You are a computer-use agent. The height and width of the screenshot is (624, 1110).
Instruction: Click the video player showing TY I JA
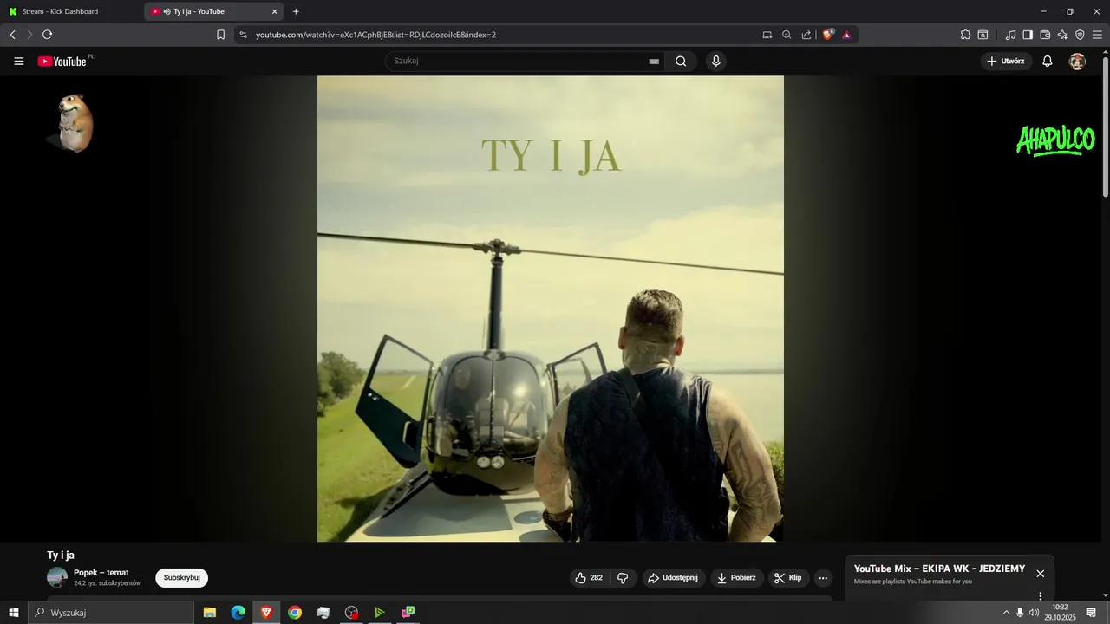[551, 309]
